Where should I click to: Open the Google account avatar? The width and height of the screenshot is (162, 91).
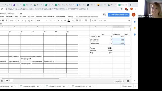coord(133,15)
